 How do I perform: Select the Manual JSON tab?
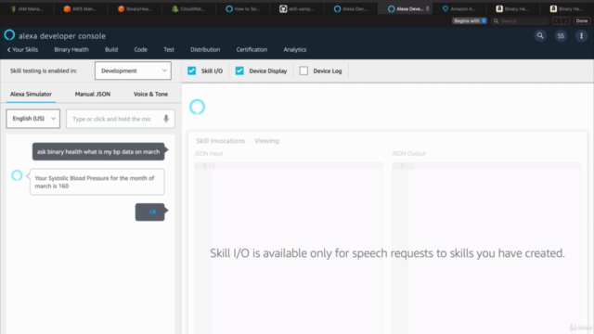coord(93,94)
